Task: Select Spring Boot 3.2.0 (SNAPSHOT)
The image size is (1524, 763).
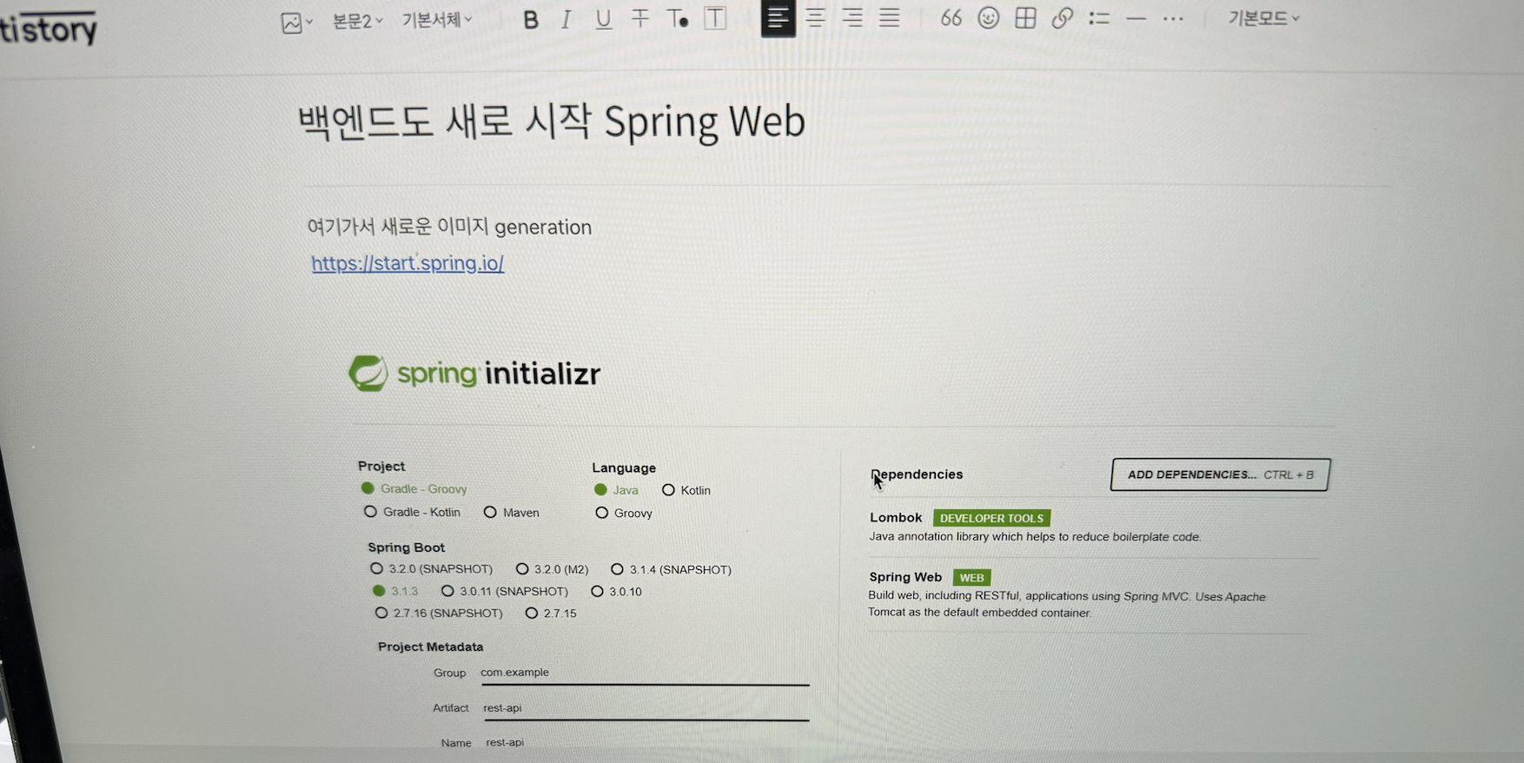Action: 431,568
